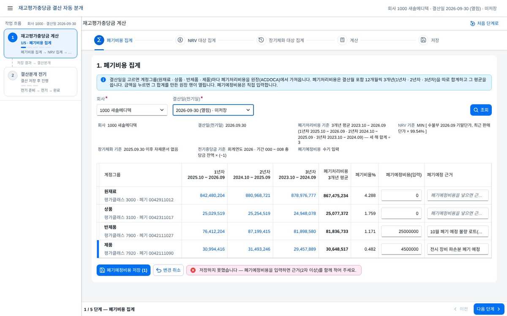Open 제품 2년차 amount 31,493,246
Viewport: 507px width, 316px height.
(x=259, y=249)
